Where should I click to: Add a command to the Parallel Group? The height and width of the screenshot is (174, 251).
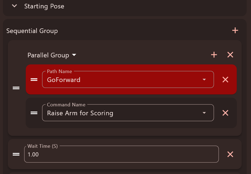[x=214, y=55]
